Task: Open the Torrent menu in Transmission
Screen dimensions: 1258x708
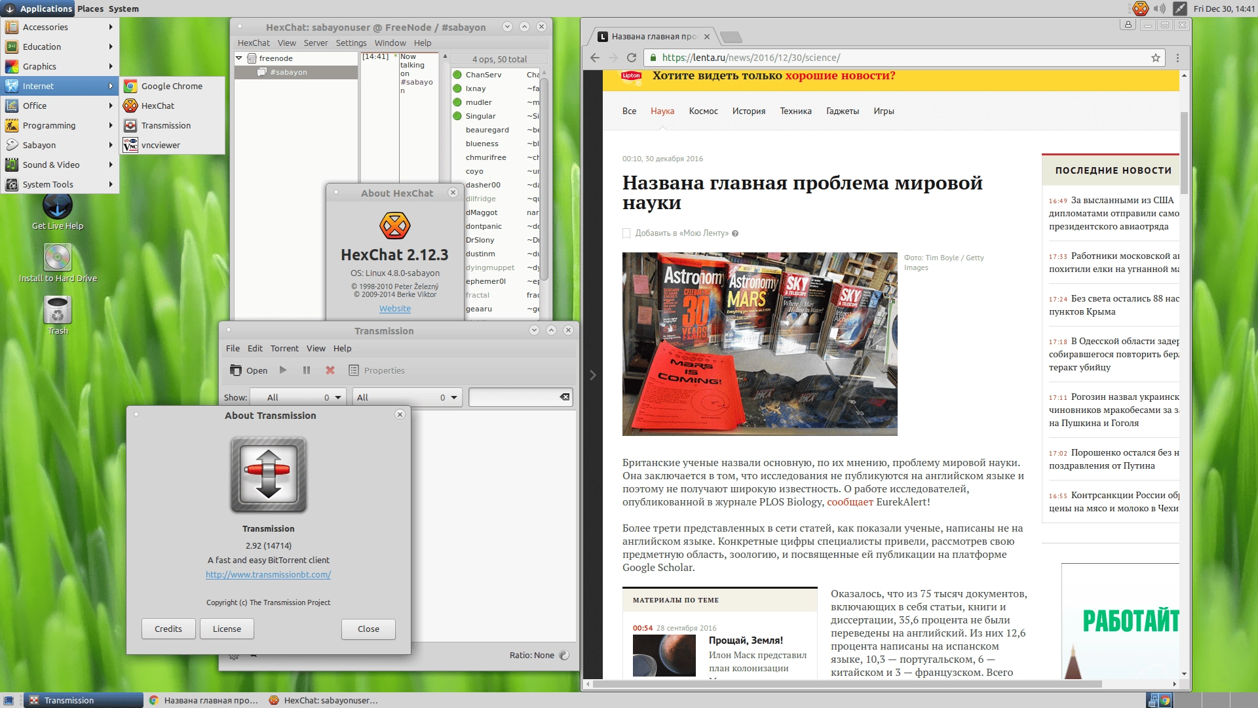Action: 284,348
